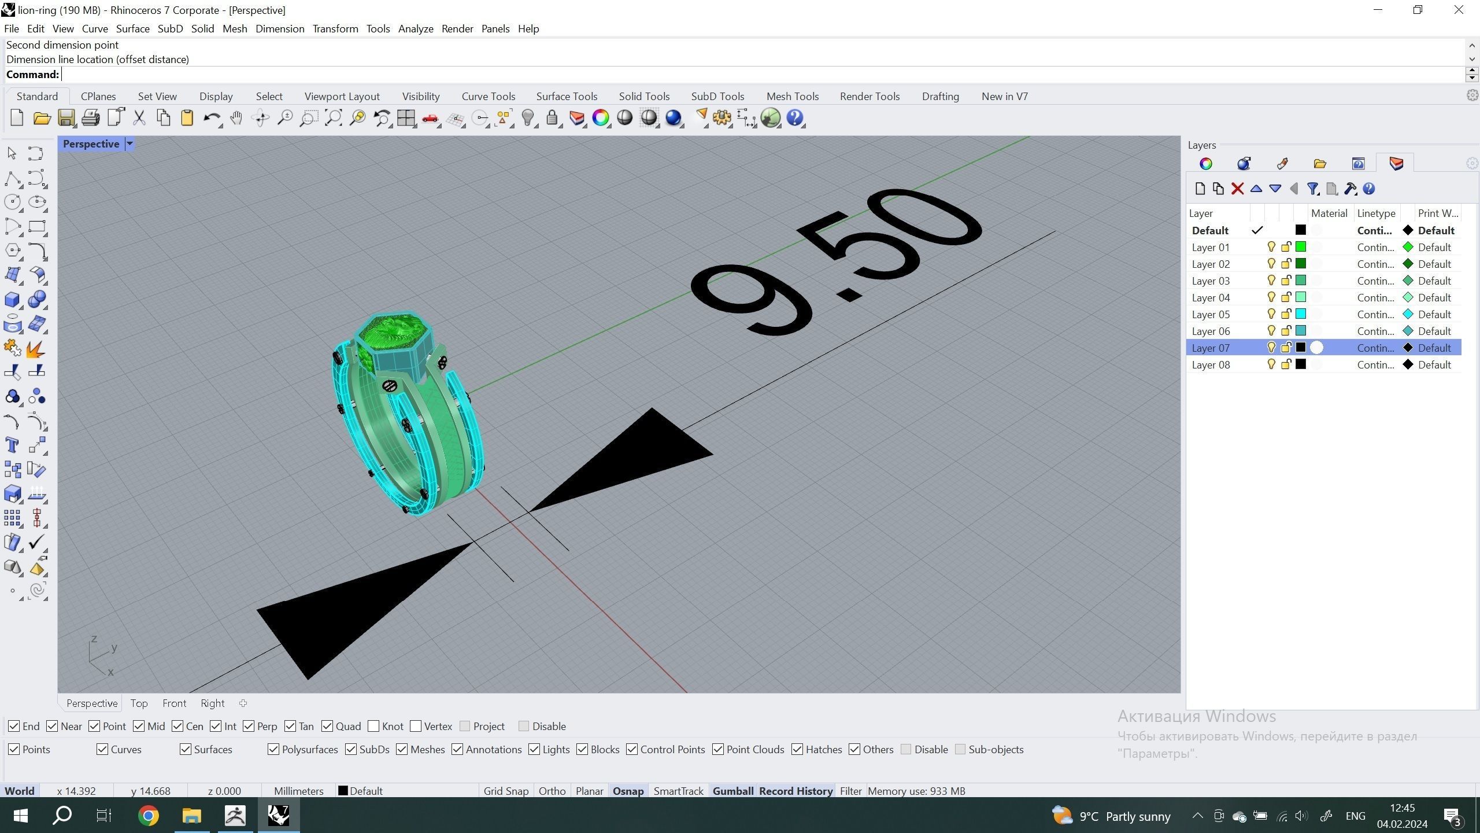The width and height of the screenshot is (1480, 833).
Task: Select the Text object tool
Action: pos(12,445)
